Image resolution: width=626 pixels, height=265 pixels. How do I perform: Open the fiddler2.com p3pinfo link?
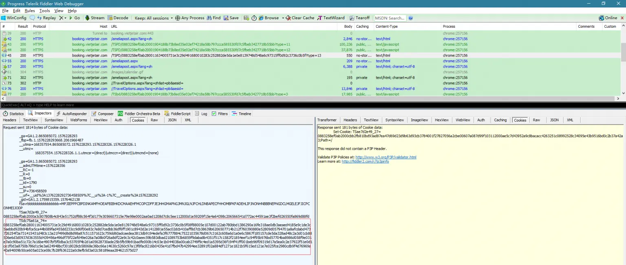(365, 161)
